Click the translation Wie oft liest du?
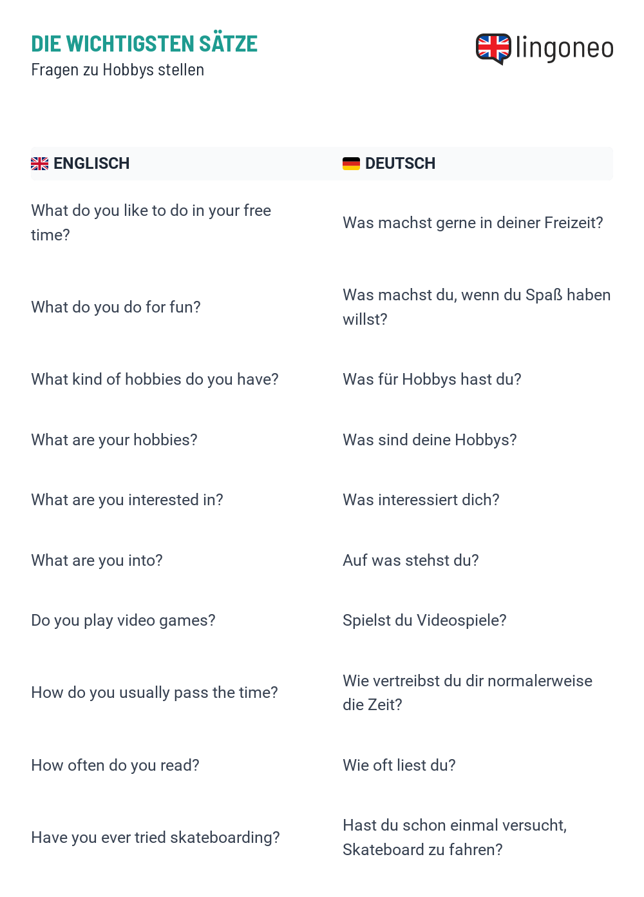 tap(399, 766)
